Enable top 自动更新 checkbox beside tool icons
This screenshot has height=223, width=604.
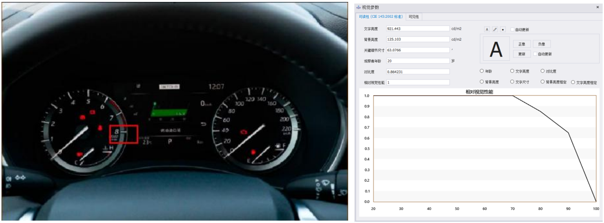click(x=512, y=29)
